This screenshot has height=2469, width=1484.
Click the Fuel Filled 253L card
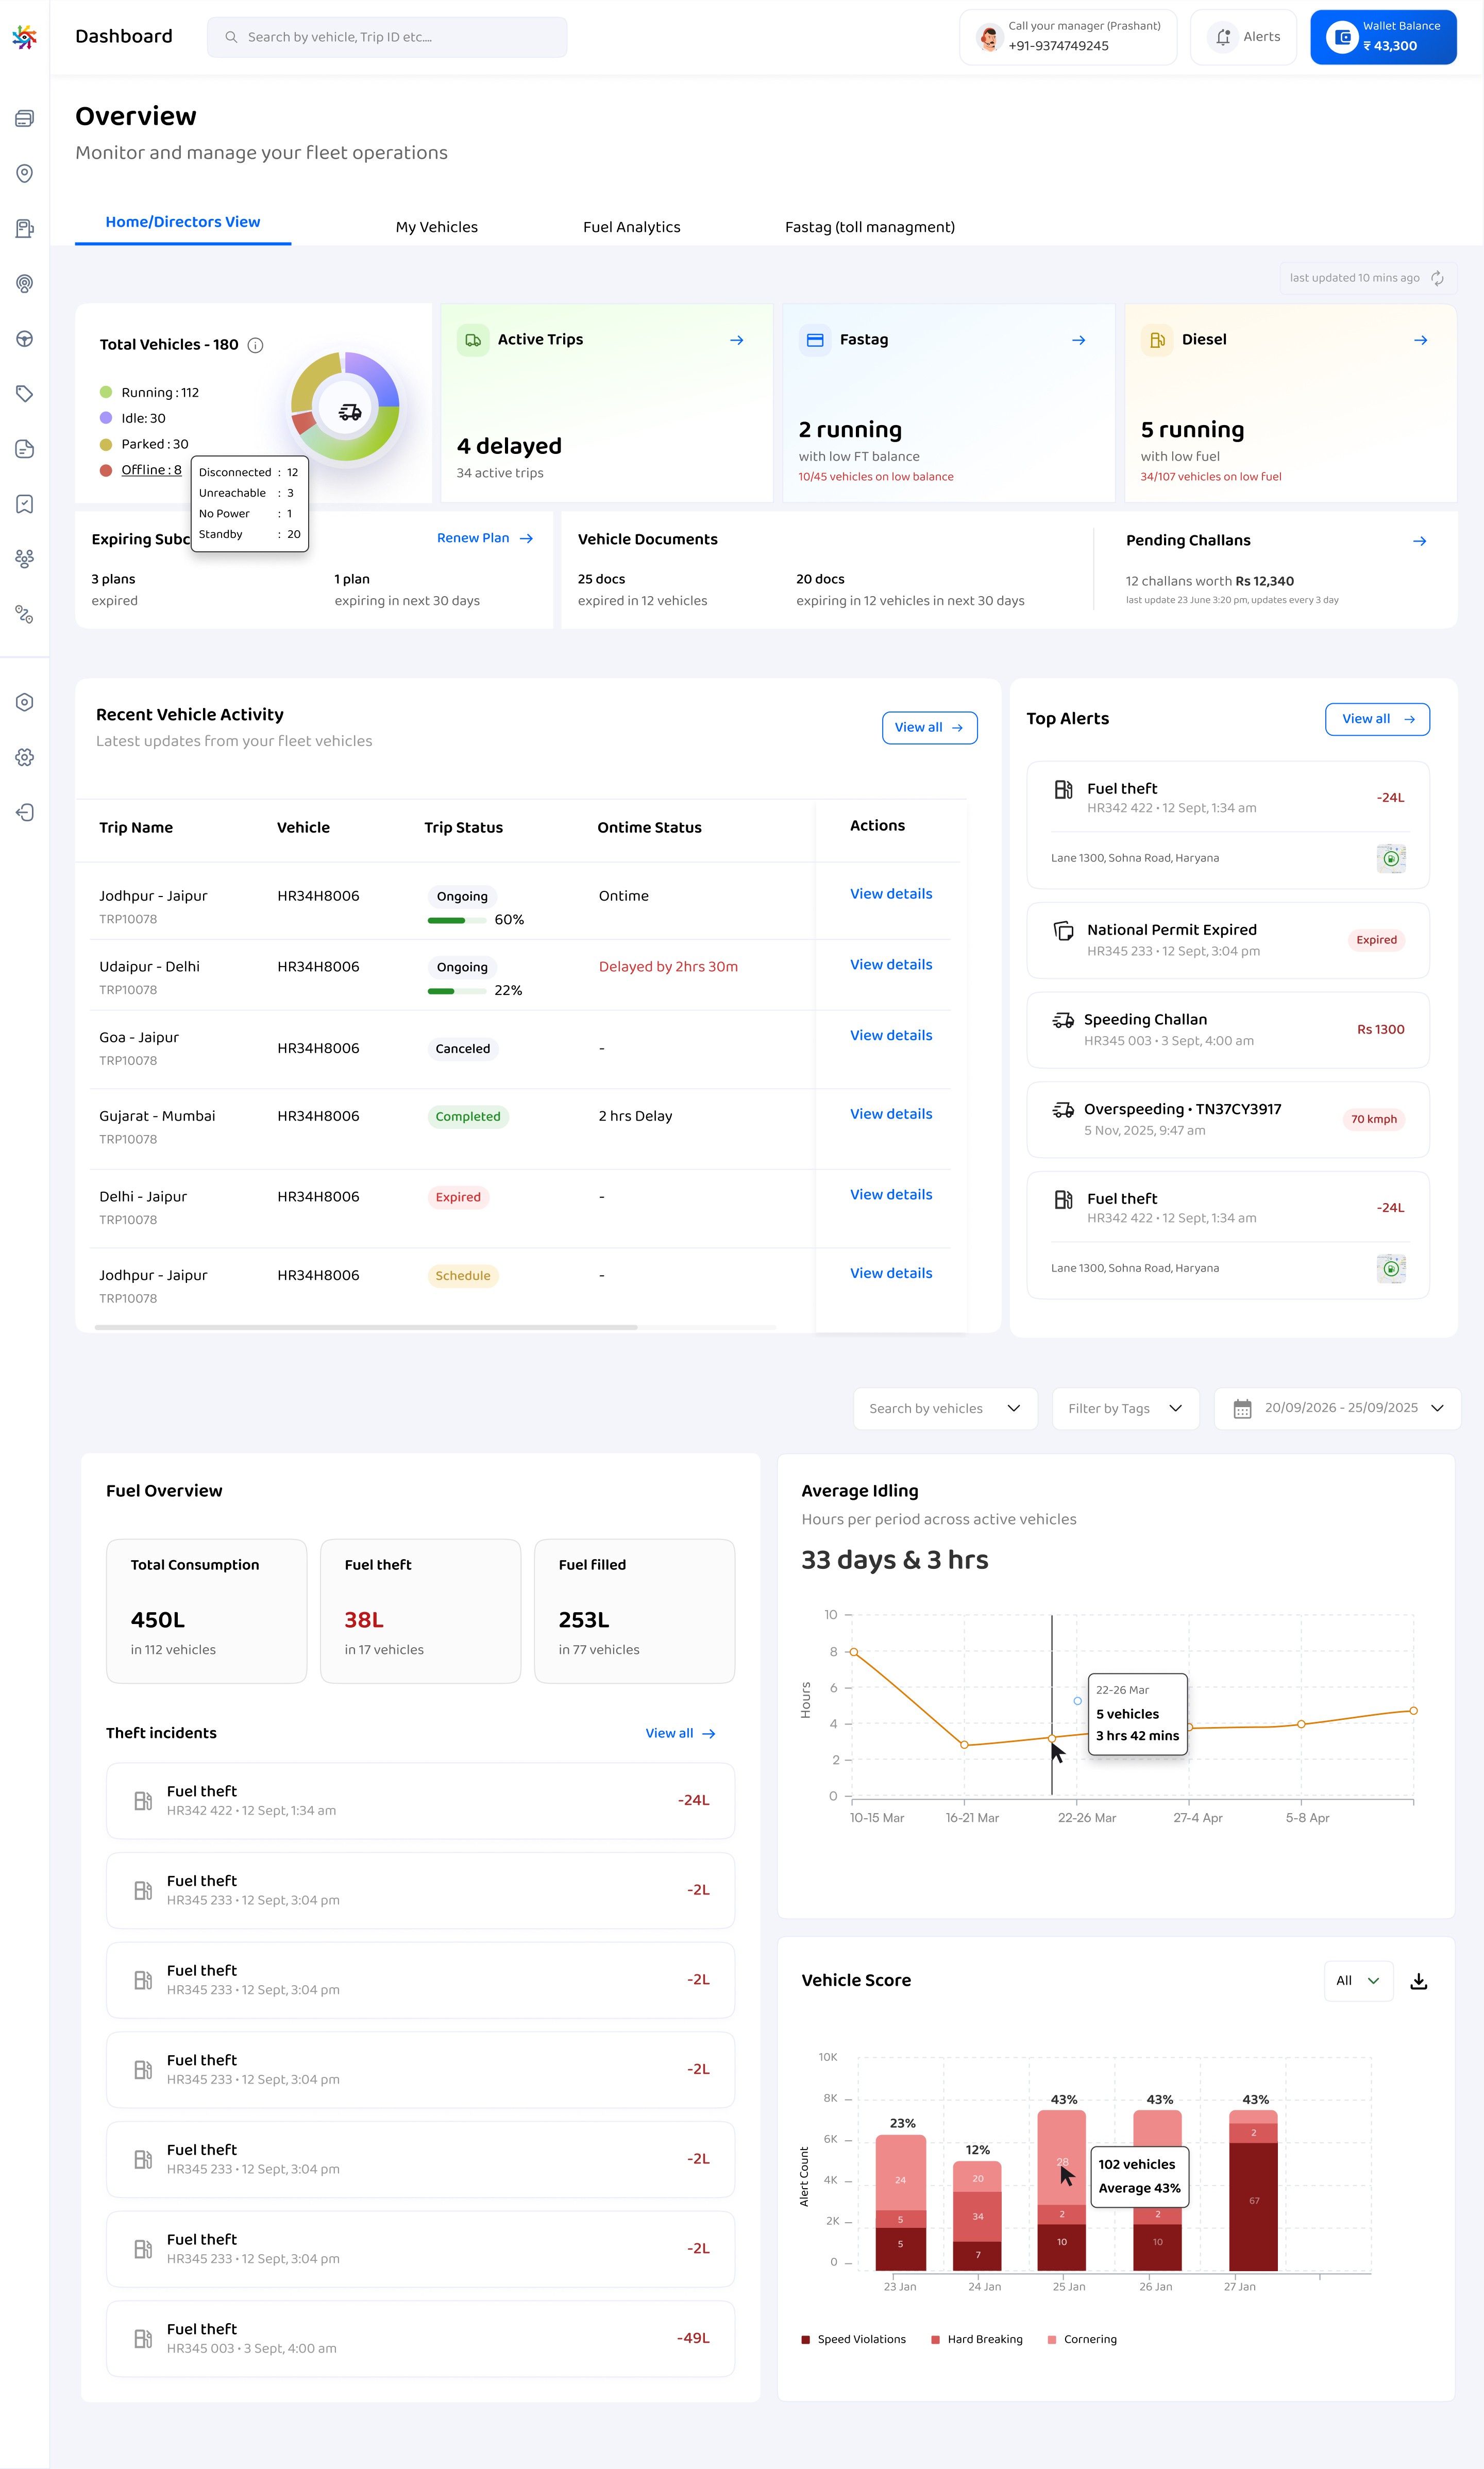(634, 1610)
